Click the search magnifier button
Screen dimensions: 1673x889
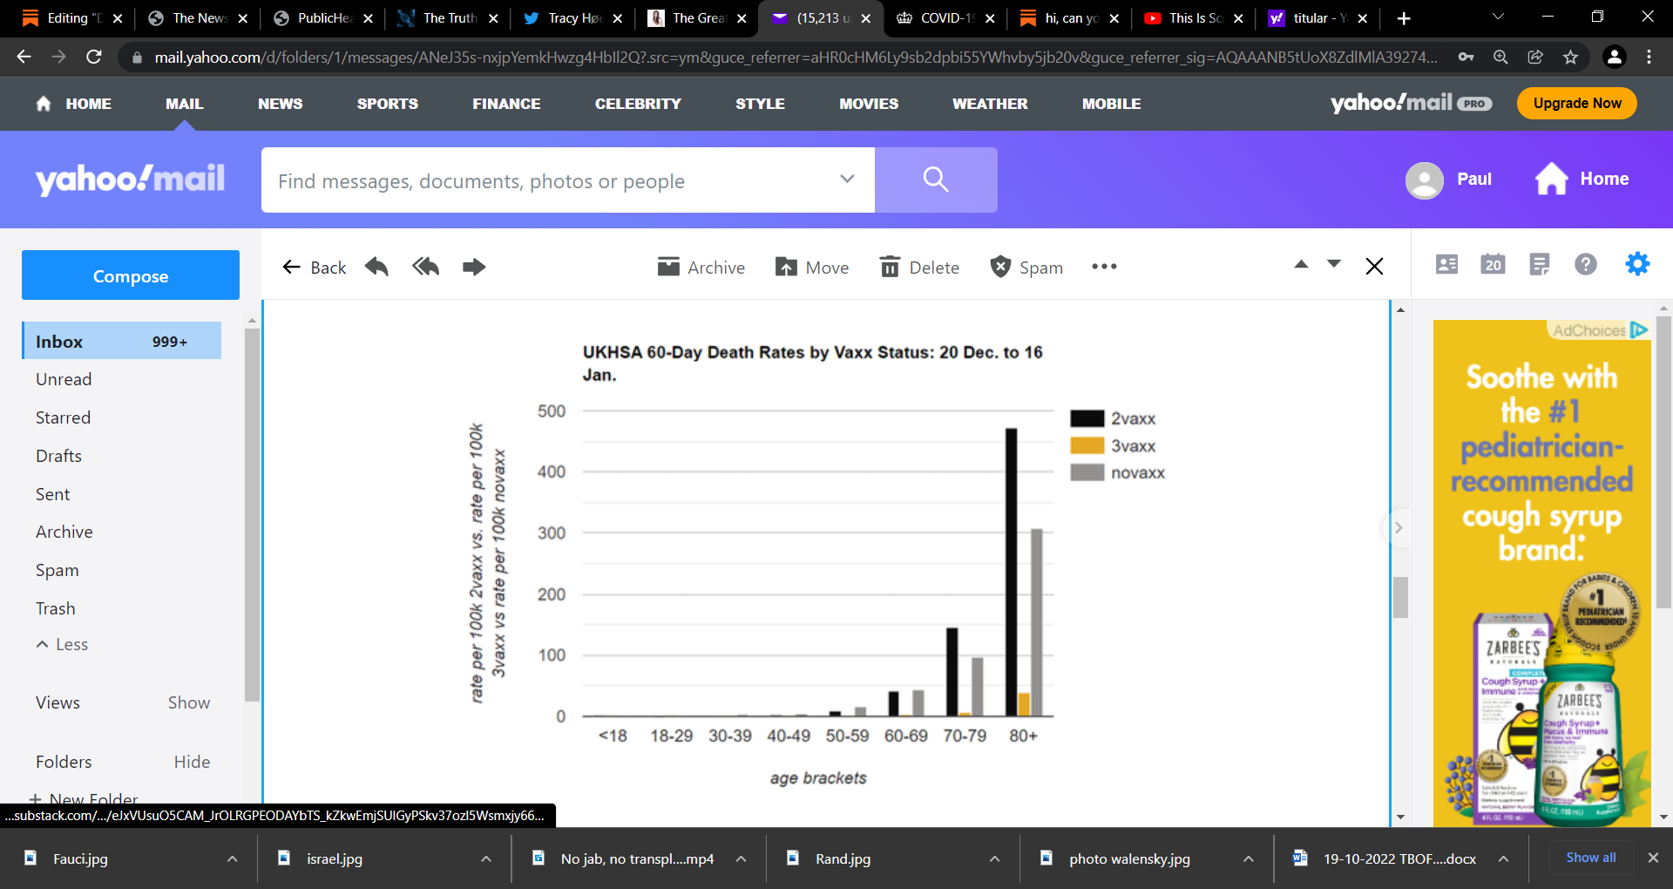[x=936, y=180]
